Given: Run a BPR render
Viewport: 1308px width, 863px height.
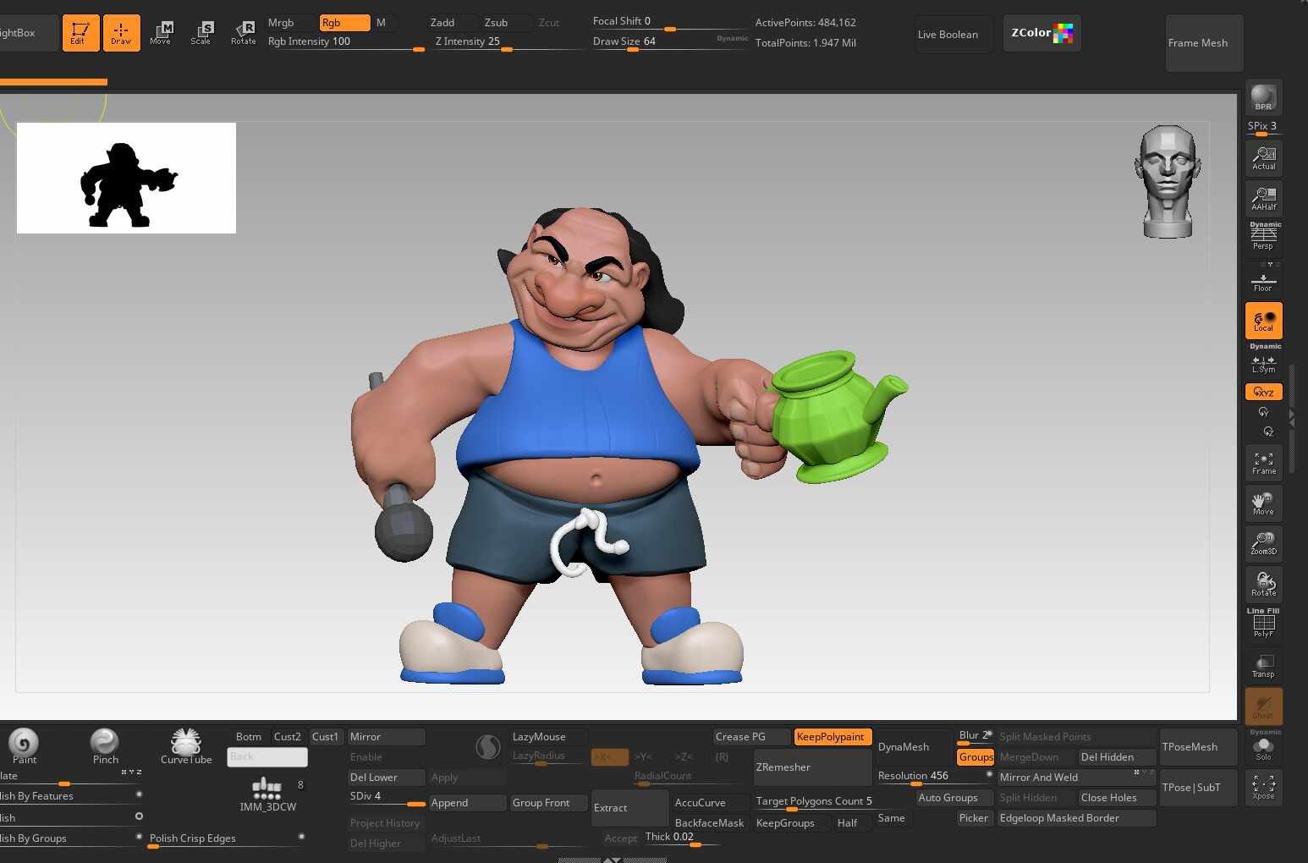Looking at the screenshot, I should point(1263,97).
